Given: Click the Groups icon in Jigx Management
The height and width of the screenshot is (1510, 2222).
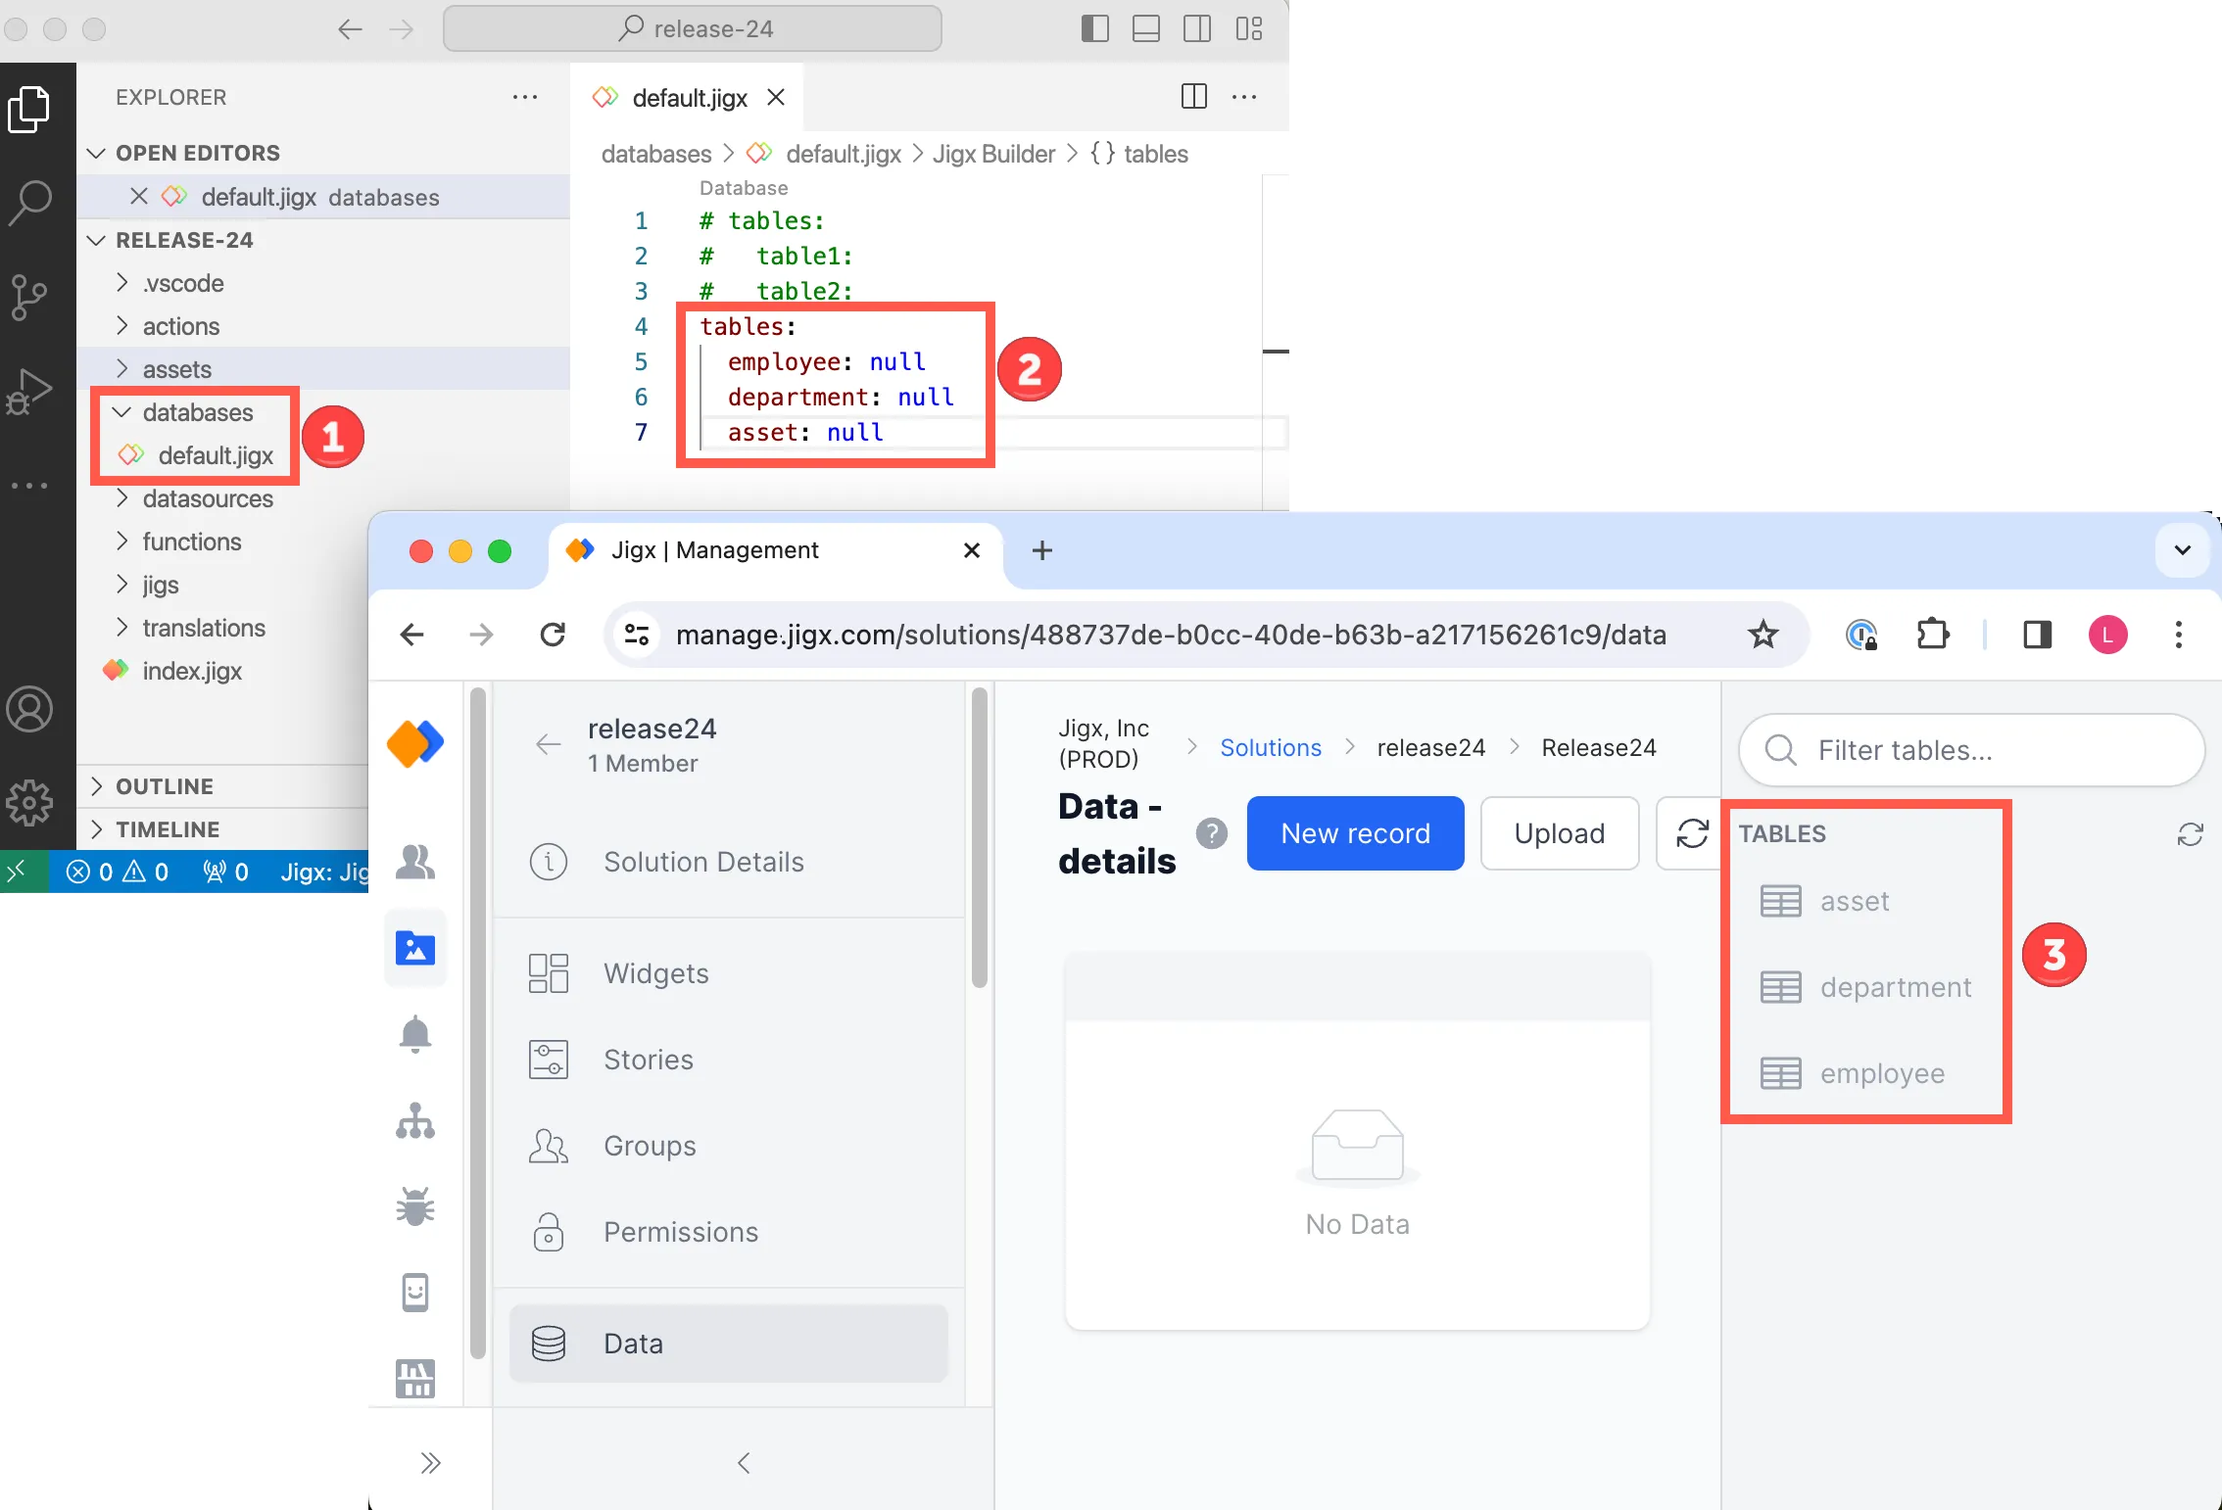Looking at the screenshot, I should [x=548, y=1146].
